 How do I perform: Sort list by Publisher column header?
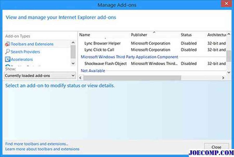click(x=139, y=35)
